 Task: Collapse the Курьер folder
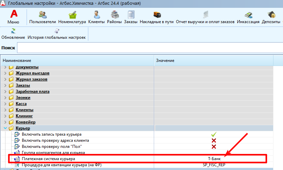coord(5,128)
